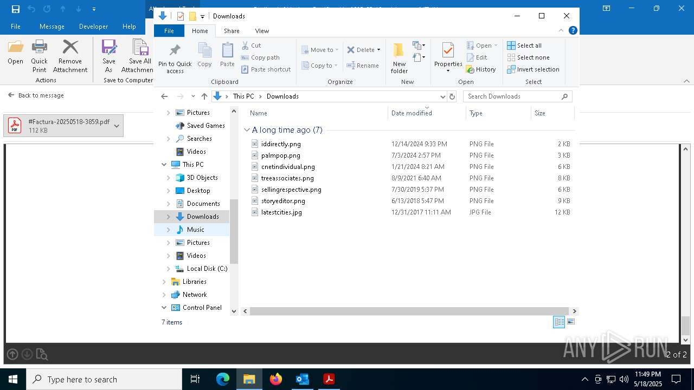The height and width of the screenshot is (390, 694).
Task: Click the Copy icon in Clipboard group
Action: (204, 51)
